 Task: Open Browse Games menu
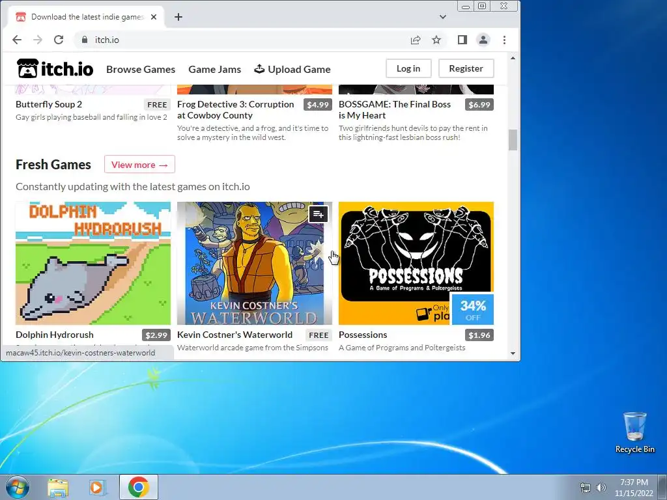click(141, 69)
